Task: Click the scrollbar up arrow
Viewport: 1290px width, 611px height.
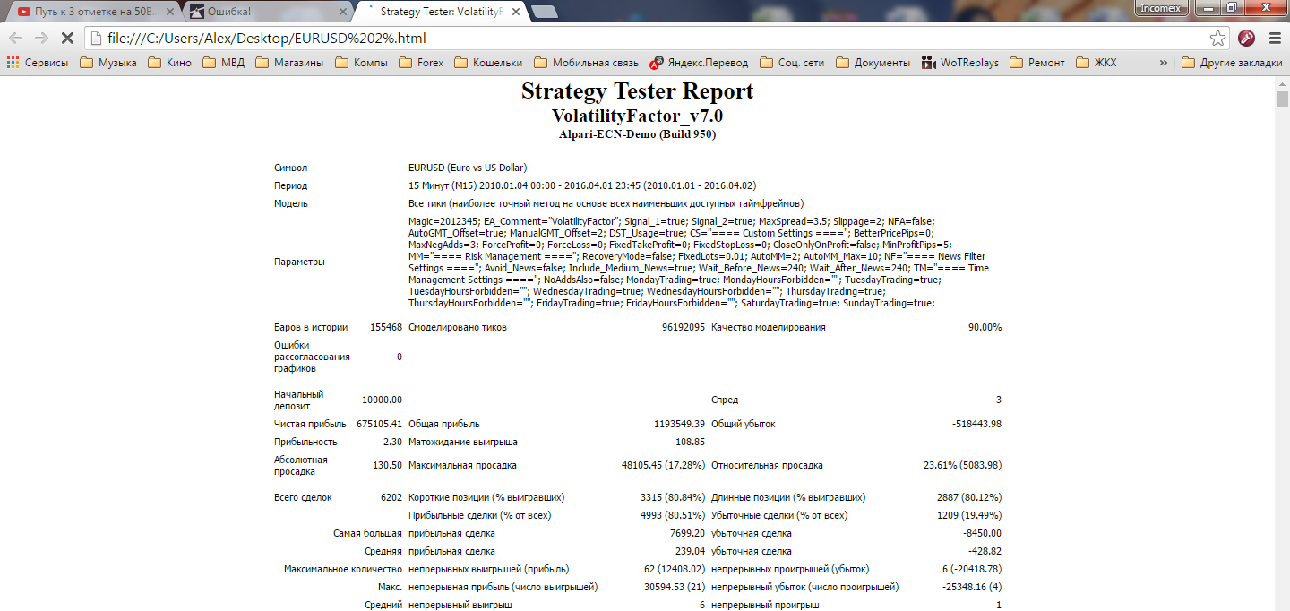Action: coord(1282,84)
